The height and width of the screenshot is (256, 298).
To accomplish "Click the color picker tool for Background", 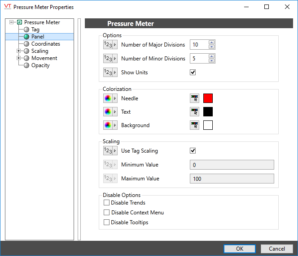I will tap(195, 125).
